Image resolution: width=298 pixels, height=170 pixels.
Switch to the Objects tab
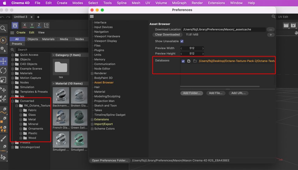tap(33, 39)
